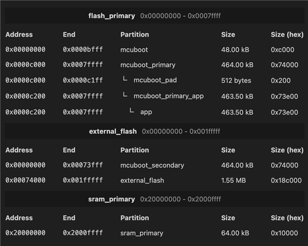Viewport: 308px width, 246px height.
Task: Click Partition column header in sram_primary table
Action: tap(135, 218)
